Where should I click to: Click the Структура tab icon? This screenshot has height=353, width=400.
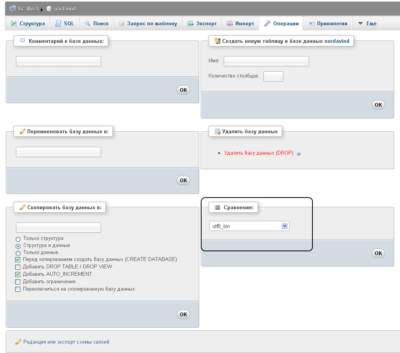point(14,23)
